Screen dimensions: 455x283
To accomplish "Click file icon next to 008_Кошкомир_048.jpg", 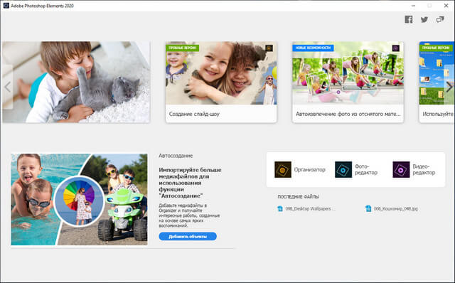I will coord(368,208).
